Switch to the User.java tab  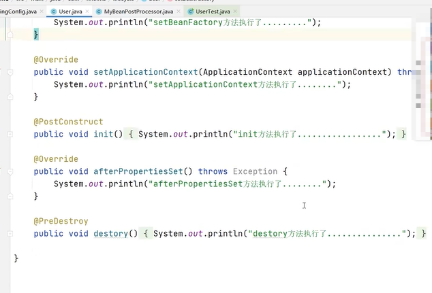(70, 12)
